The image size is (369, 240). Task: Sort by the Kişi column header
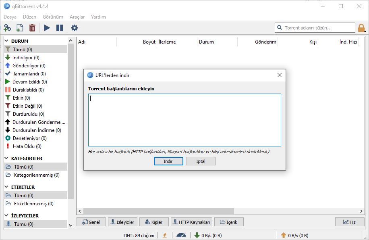tap(298, 42)
